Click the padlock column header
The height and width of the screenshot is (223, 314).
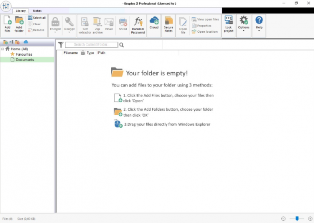[x=83, y=53]
